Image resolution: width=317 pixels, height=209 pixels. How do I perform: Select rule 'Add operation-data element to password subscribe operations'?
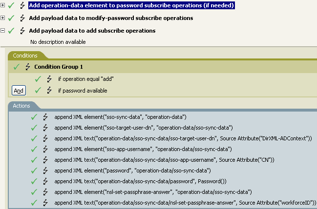click(131, 5)
